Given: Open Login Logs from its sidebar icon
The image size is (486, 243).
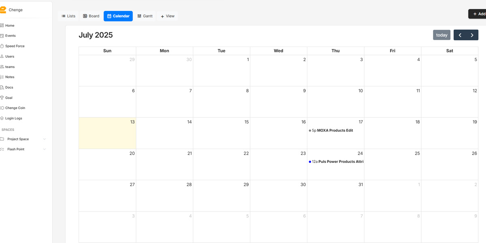Looking at the screenshot, I should [2, 118].
